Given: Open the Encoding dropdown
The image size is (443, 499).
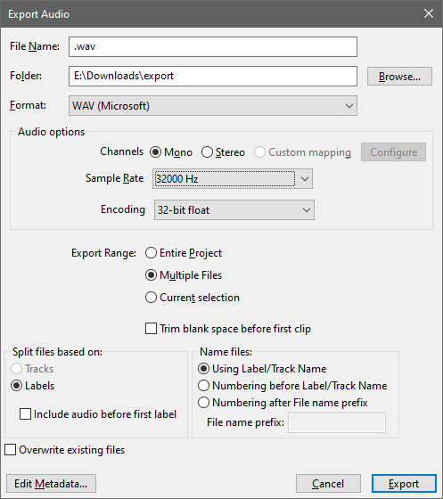Looking at the screenshot, I should click(x=234, y=210).
